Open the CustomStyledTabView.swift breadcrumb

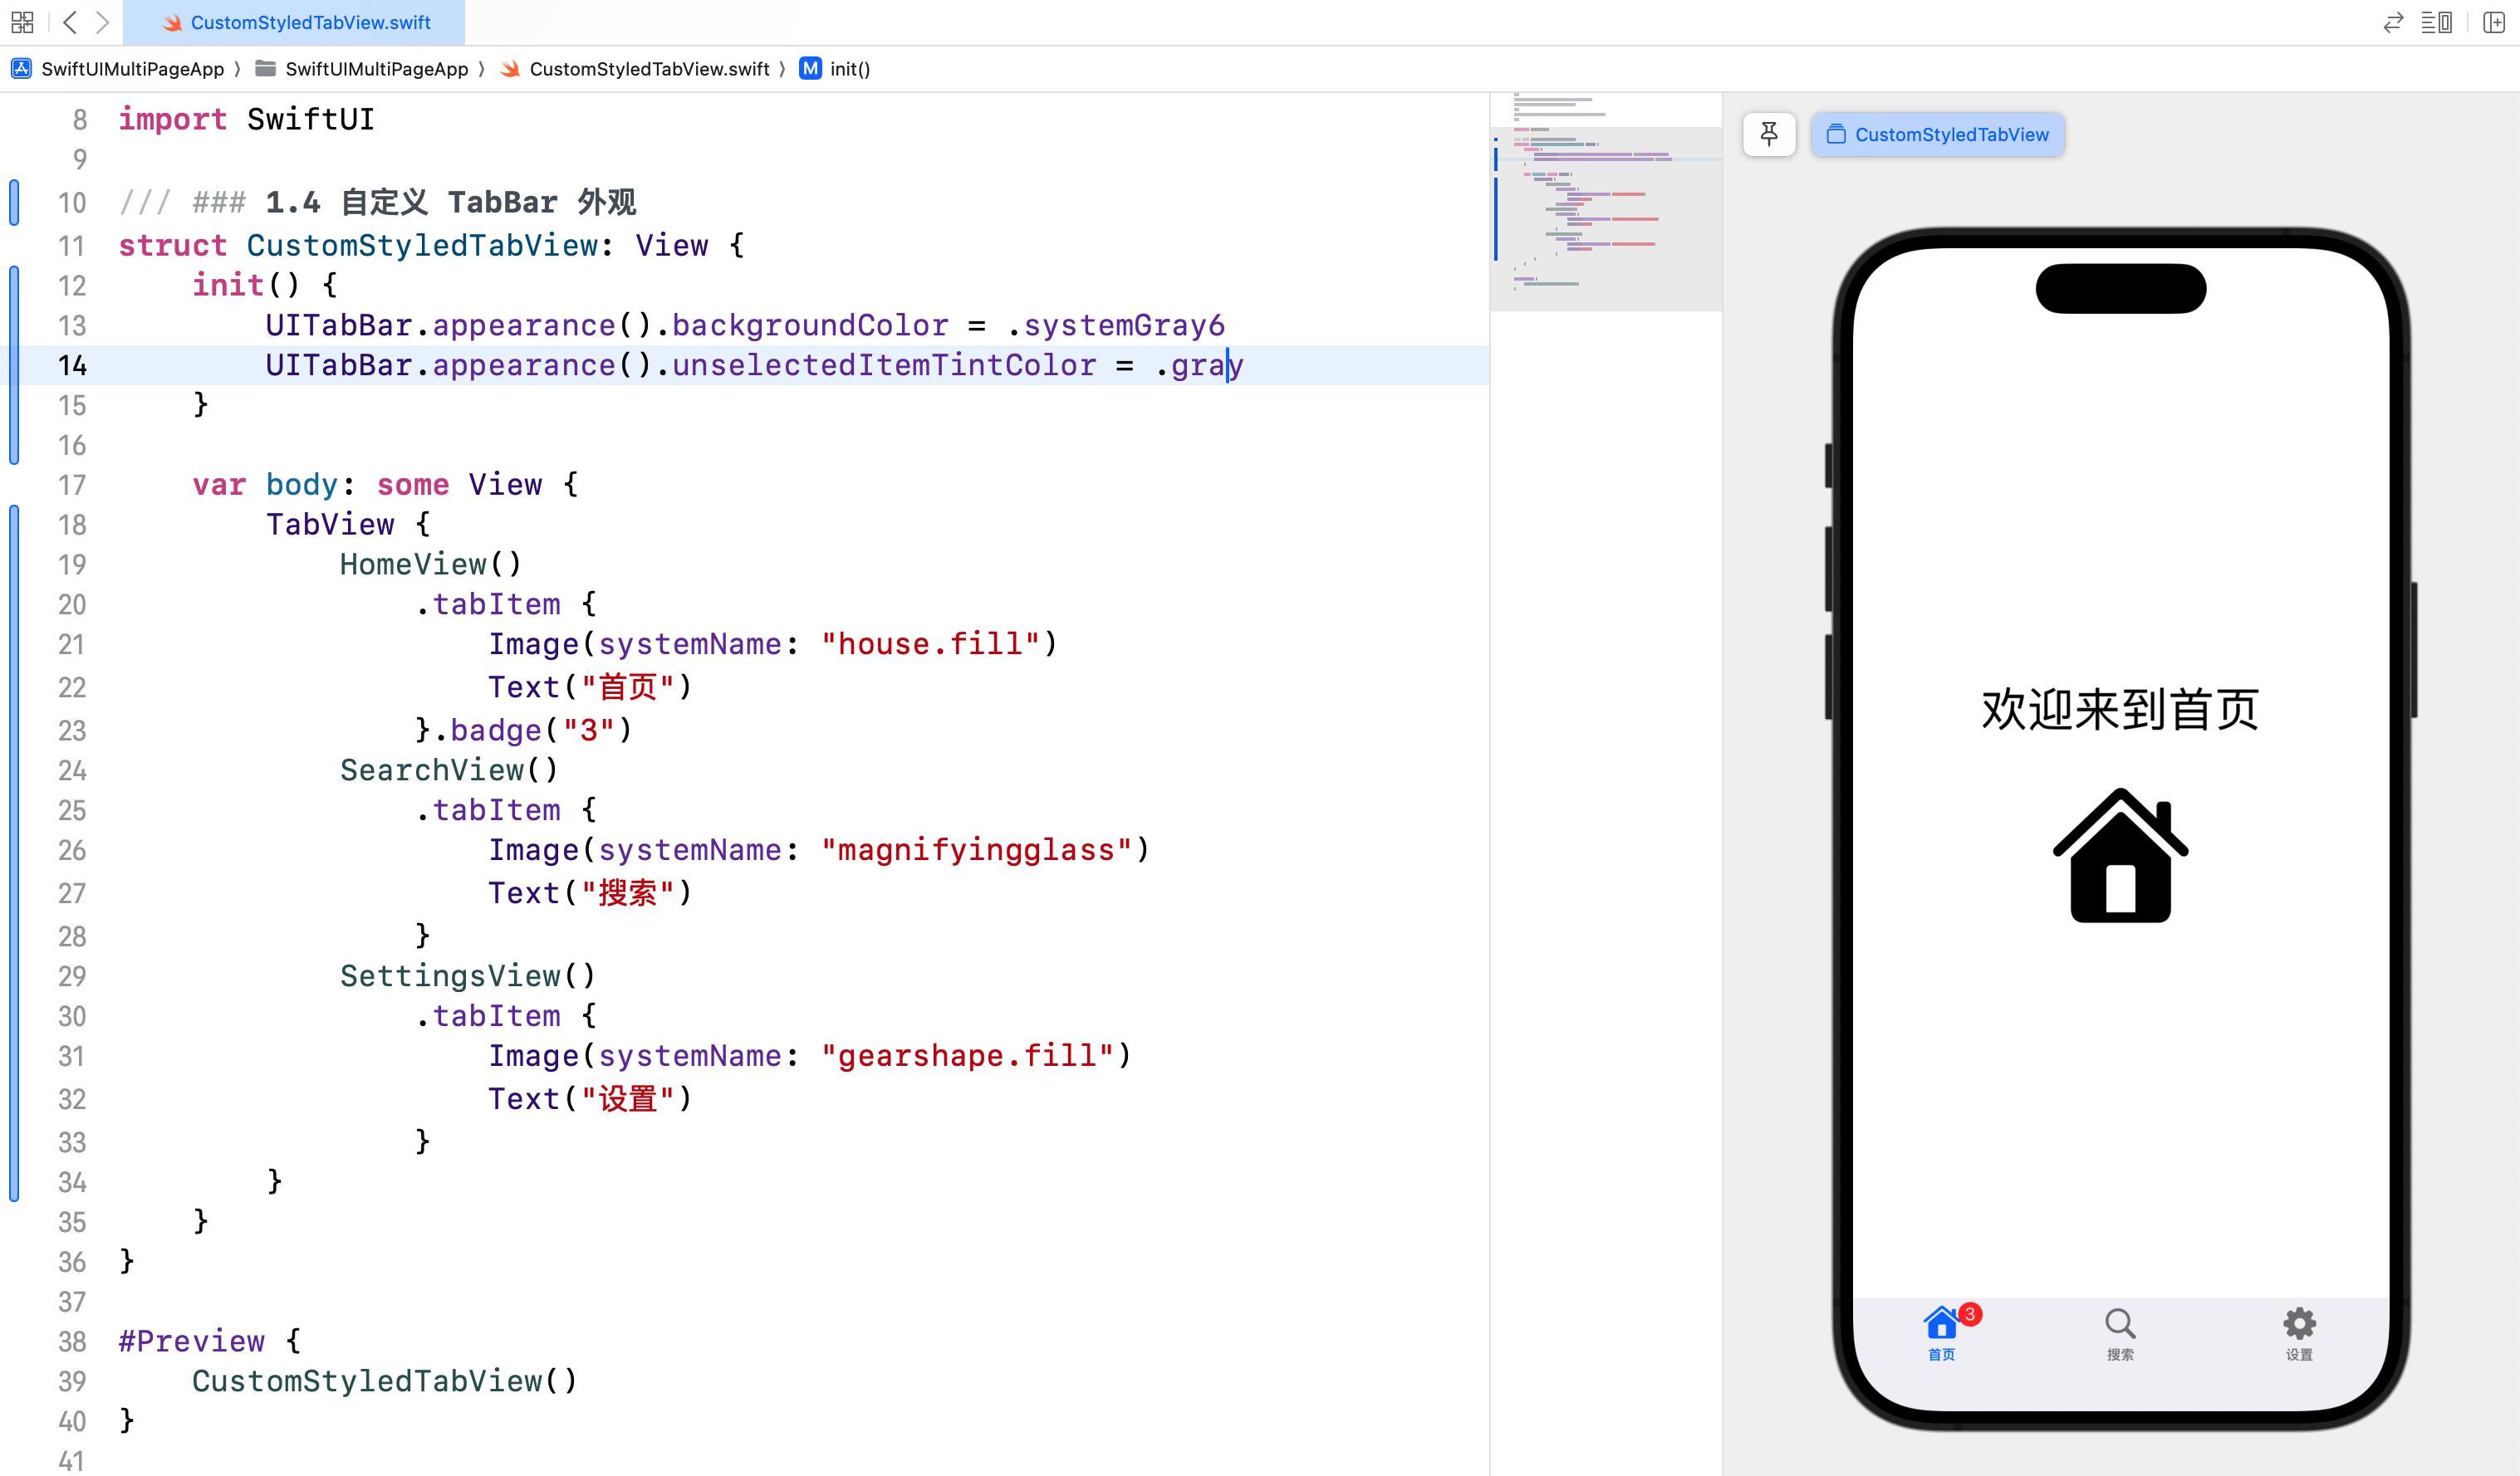635,68
